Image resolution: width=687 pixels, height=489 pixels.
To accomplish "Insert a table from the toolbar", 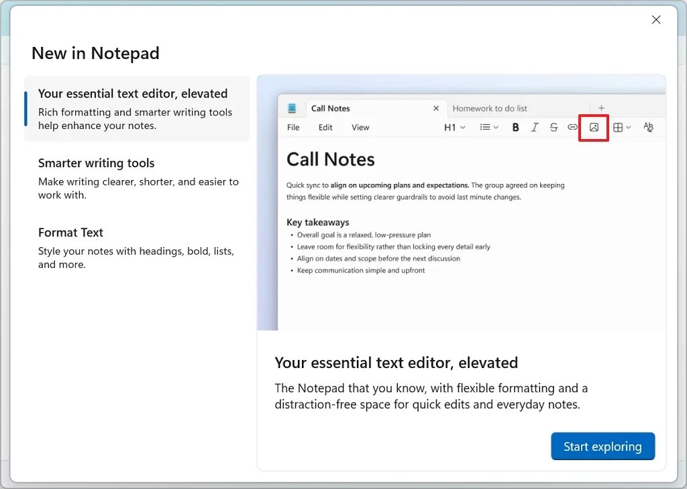I will pyautogui.click(x=618, y=128).
